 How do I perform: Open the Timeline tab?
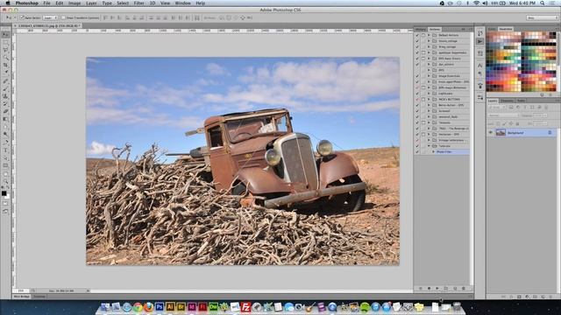[39, 297]
